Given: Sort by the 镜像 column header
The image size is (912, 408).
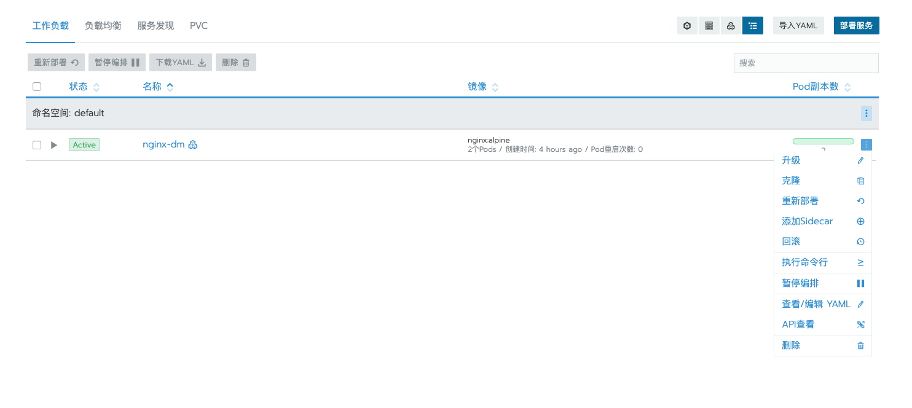Looking at the screenshot, I should [479, 86].
